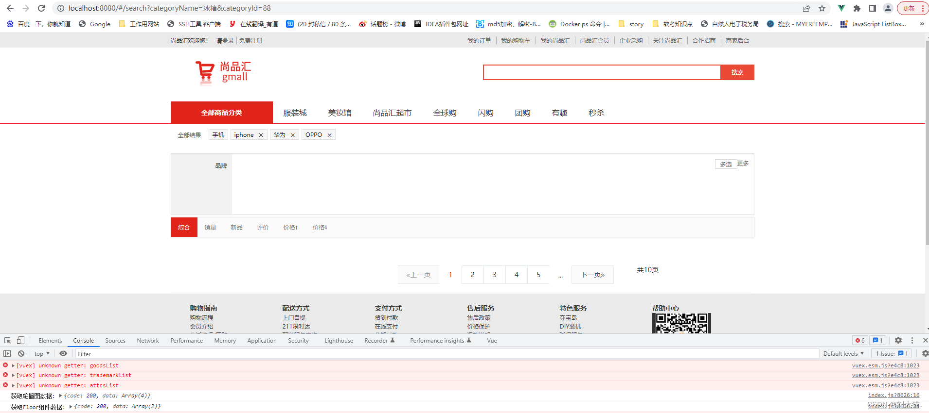Open DevTools more options kebab menu
Image resolution: width=929 pixels, height=413 pixels.
click(x=912, y=341)
